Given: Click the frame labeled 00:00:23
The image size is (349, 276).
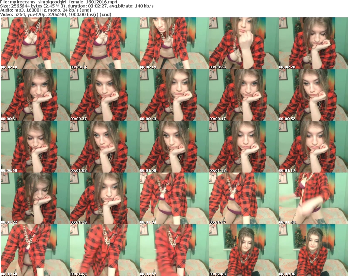Looking at the screenshot, I should pos(243,44).
